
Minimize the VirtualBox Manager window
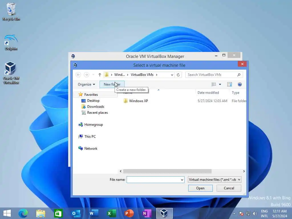pyautogui.click(x=216, y=55)
